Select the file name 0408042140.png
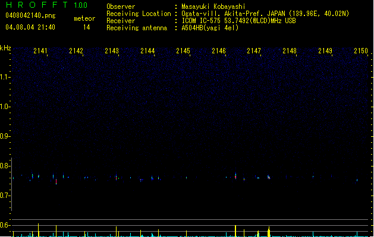The height and width of the screenshot is (237, 374). point(30,15)
